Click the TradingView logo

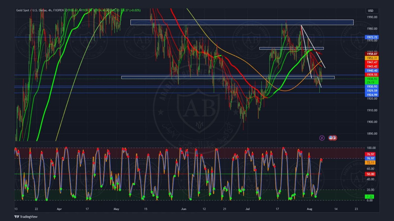26,217
